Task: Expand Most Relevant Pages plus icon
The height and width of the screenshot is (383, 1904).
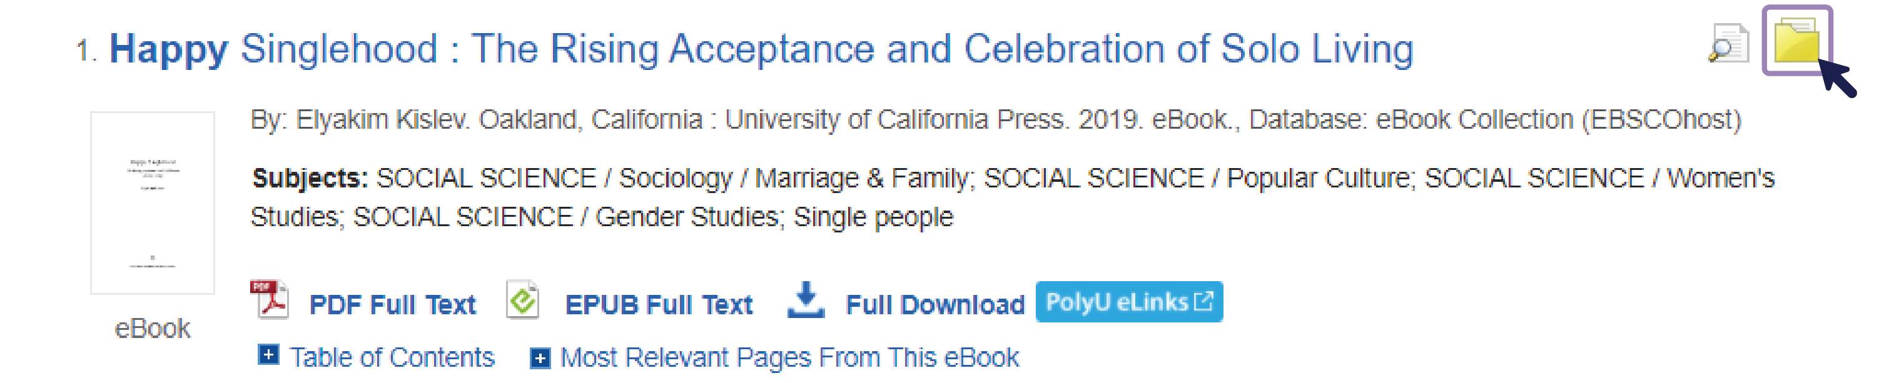Action: tap(540, 359)
